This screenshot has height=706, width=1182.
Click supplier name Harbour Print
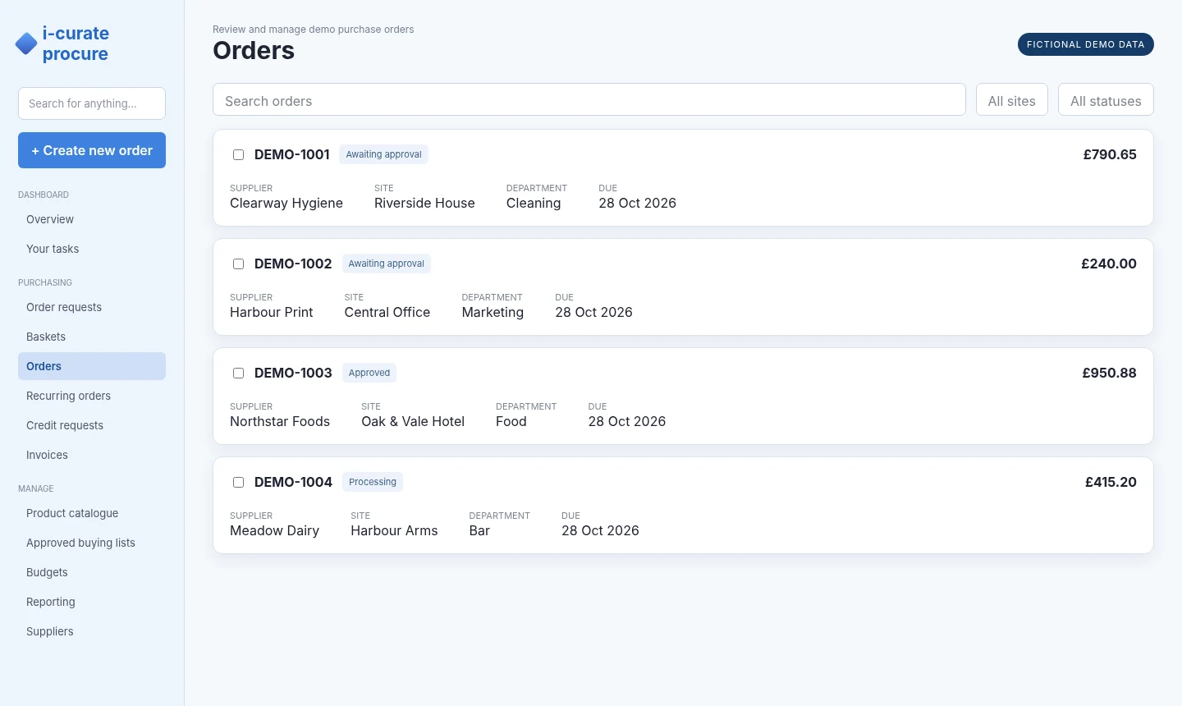click(x=272, y=313)
